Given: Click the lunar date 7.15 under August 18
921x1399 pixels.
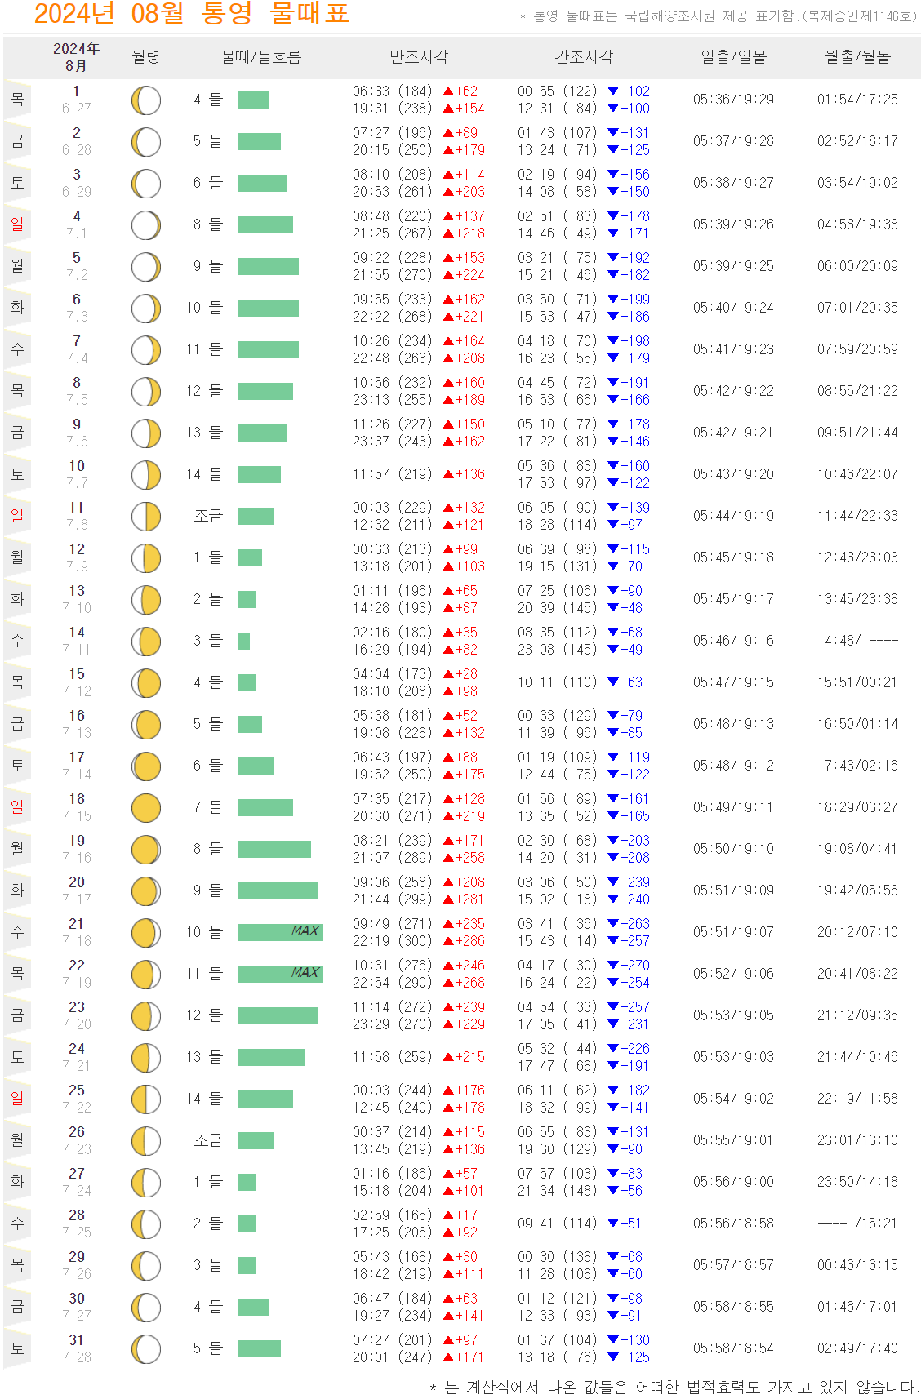Looking at the screenshot, I should click(x=77, y=816).
